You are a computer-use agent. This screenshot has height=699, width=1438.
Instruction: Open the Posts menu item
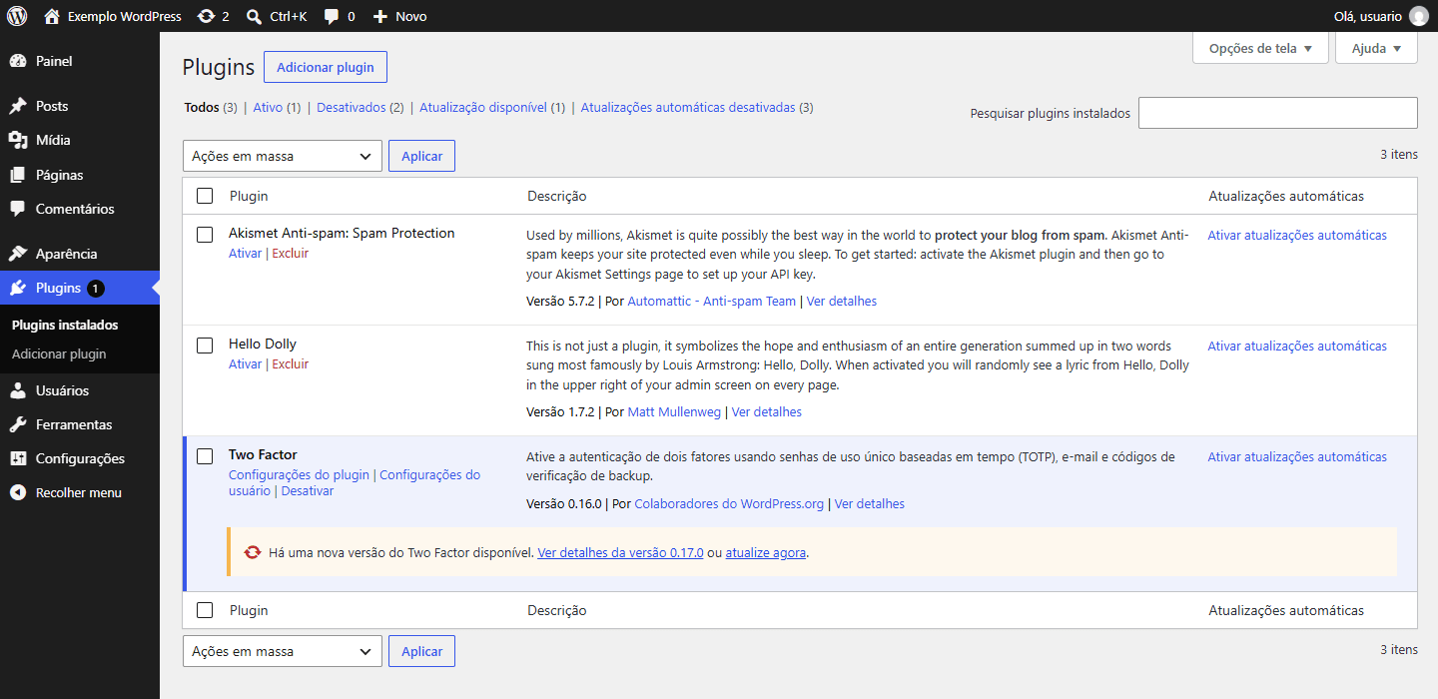80,106
